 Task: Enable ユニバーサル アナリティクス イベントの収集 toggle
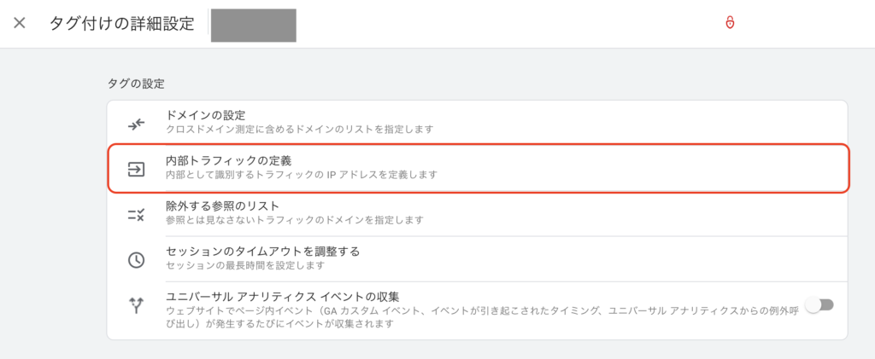click(819, 305)
